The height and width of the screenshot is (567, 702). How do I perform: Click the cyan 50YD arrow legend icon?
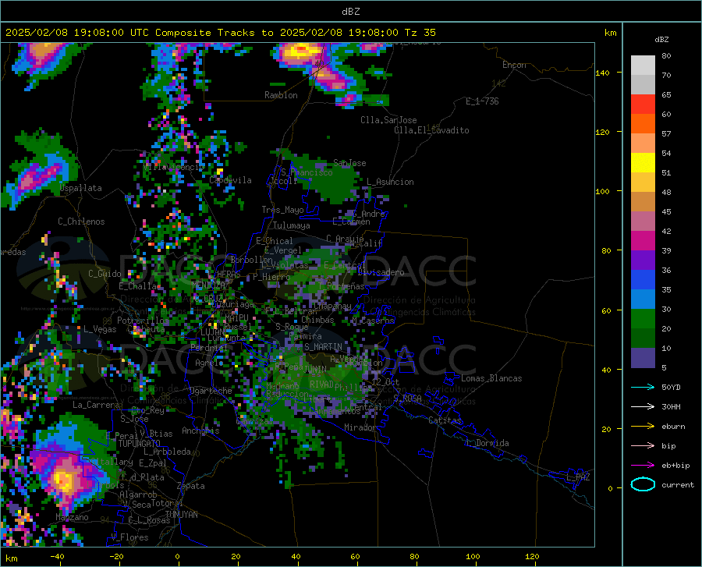coord(643,387)
